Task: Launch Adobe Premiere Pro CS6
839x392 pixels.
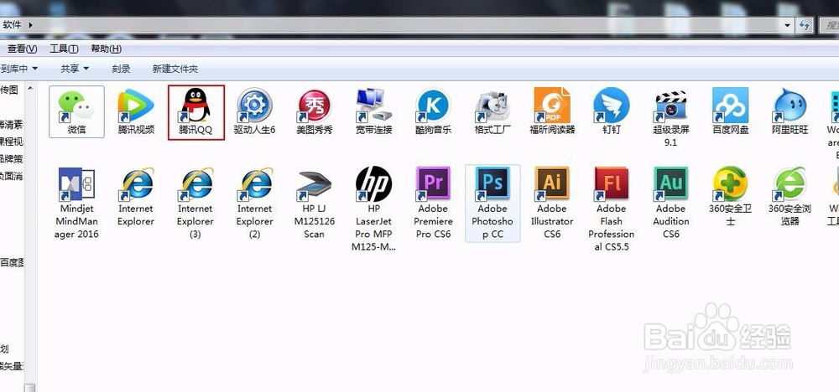Action: tap(433, 203)
